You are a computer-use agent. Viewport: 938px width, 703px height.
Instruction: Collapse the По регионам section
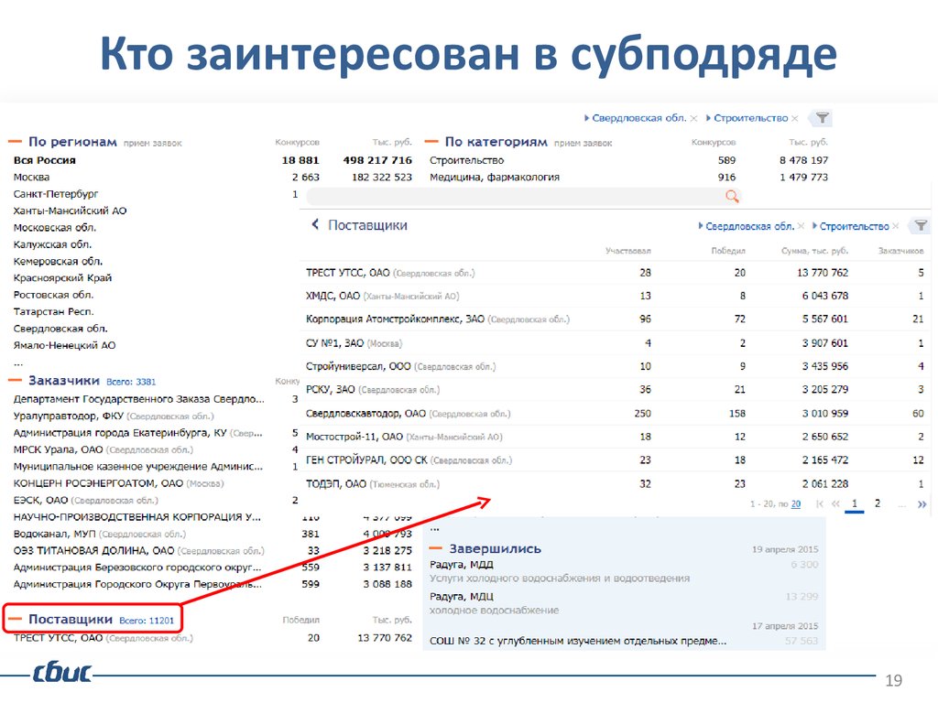point(16,142)
